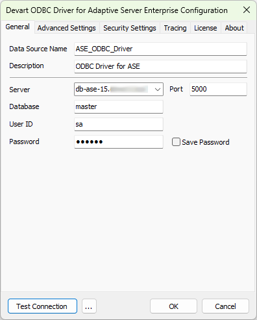Viewport: 257px width, 320px height.
Task: Click the Password label text
Action: [24, 142]
